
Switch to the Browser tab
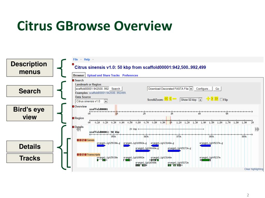pyautogui.click(x=79, y=75)
